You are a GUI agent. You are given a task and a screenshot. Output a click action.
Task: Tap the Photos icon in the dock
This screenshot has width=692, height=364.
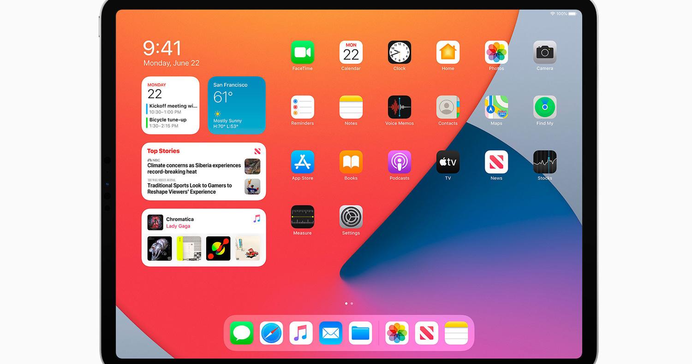point(397,333)
